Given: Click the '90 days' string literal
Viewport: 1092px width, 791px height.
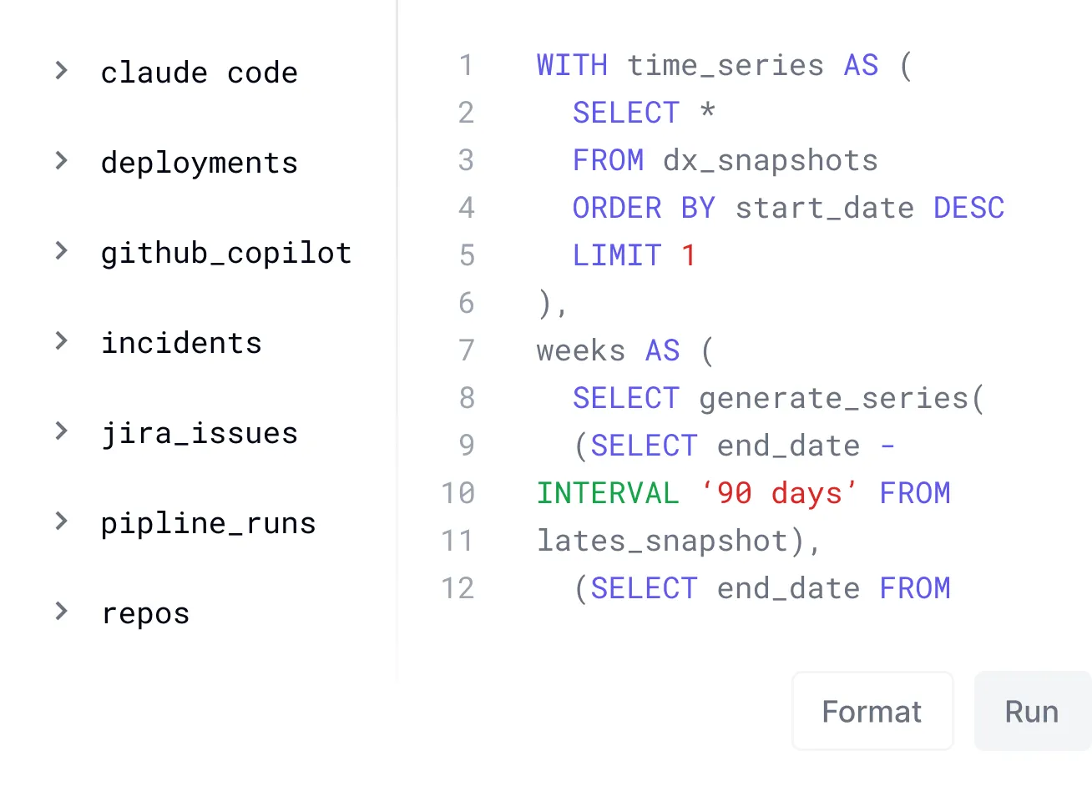Looking at the screenshot, I should 780,493.
